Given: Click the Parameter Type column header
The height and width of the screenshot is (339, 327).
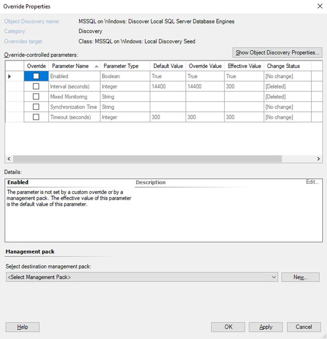Looking at the screenshot, I should (125, 66).
